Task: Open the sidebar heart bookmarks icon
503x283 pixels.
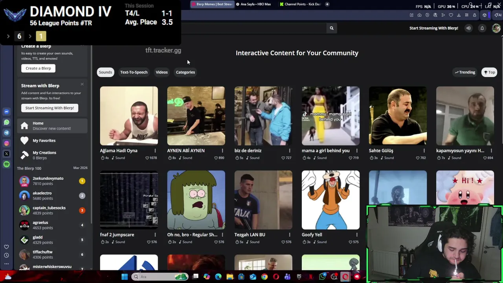Action: (6, 247)
